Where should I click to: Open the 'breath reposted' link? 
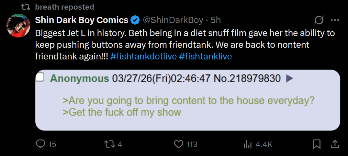click(65, 7)
